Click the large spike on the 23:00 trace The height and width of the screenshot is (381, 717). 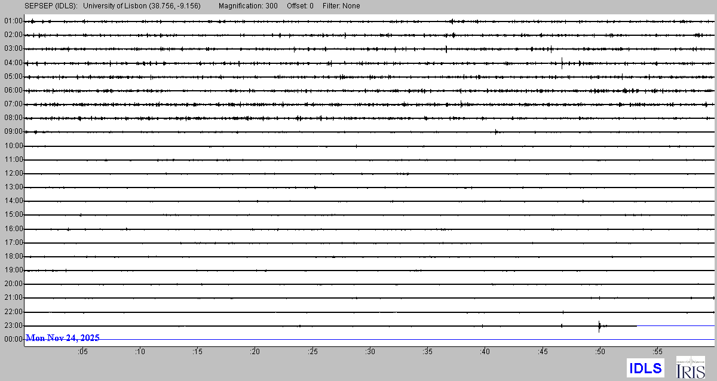pos(599,325)
